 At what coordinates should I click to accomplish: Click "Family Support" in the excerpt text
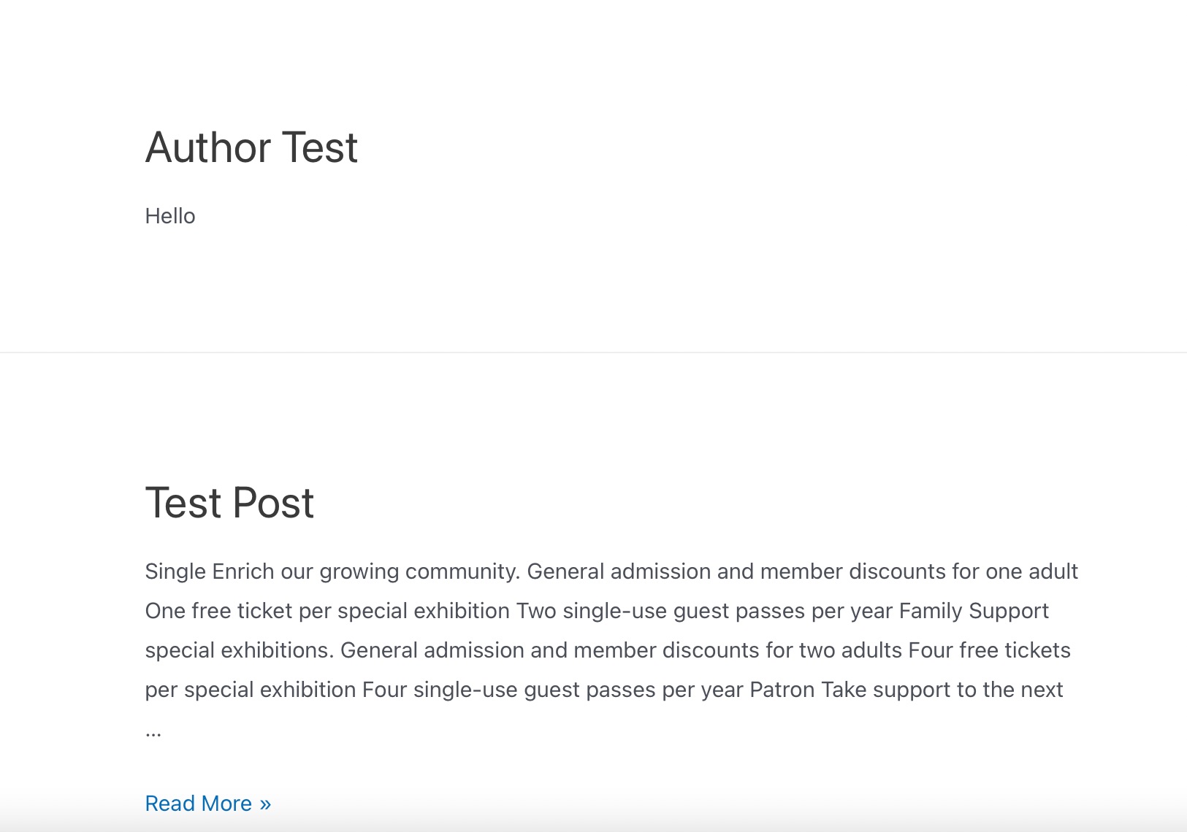pyautogui.click(x=974, y=611)
